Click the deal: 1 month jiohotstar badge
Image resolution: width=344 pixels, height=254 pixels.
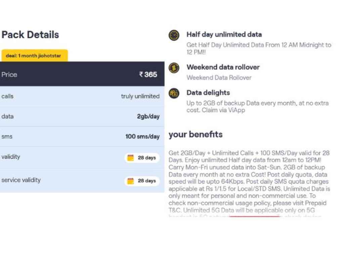point(34,56)
